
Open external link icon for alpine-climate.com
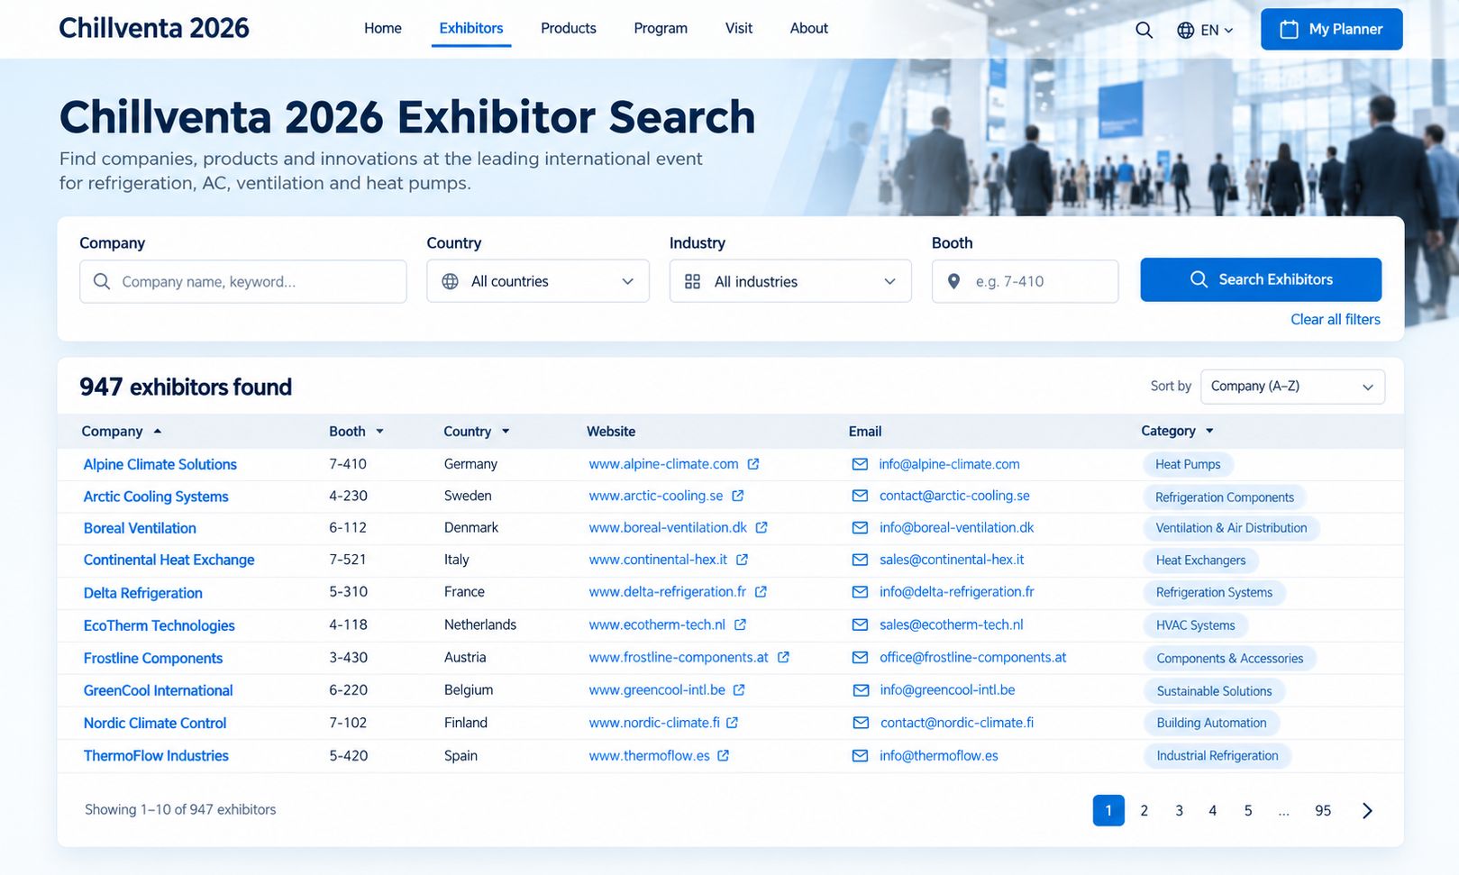click(753, 464)
